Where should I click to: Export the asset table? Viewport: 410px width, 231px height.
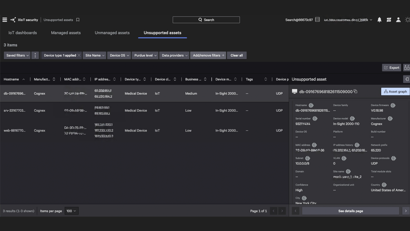click(391, 67)
